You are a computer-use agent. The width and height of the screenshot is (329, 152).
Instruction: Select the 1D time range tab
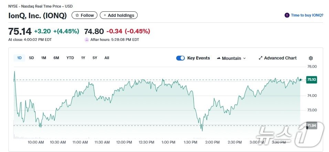click(x=19, y=58)
